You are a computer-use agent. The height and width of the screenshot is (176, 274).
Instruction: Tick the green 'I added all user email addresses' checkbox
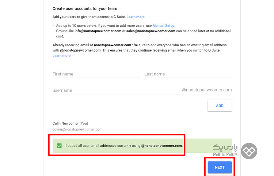coord(59,146)
